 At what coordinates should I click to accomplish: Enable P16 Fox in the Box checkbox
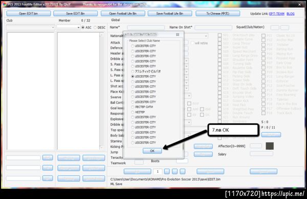264,104
